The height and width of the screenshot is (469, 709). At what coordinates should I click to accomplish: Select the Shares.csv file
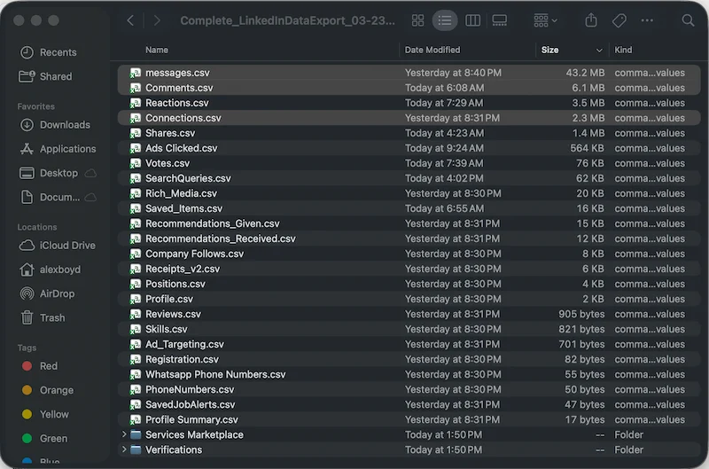point(409,133)
